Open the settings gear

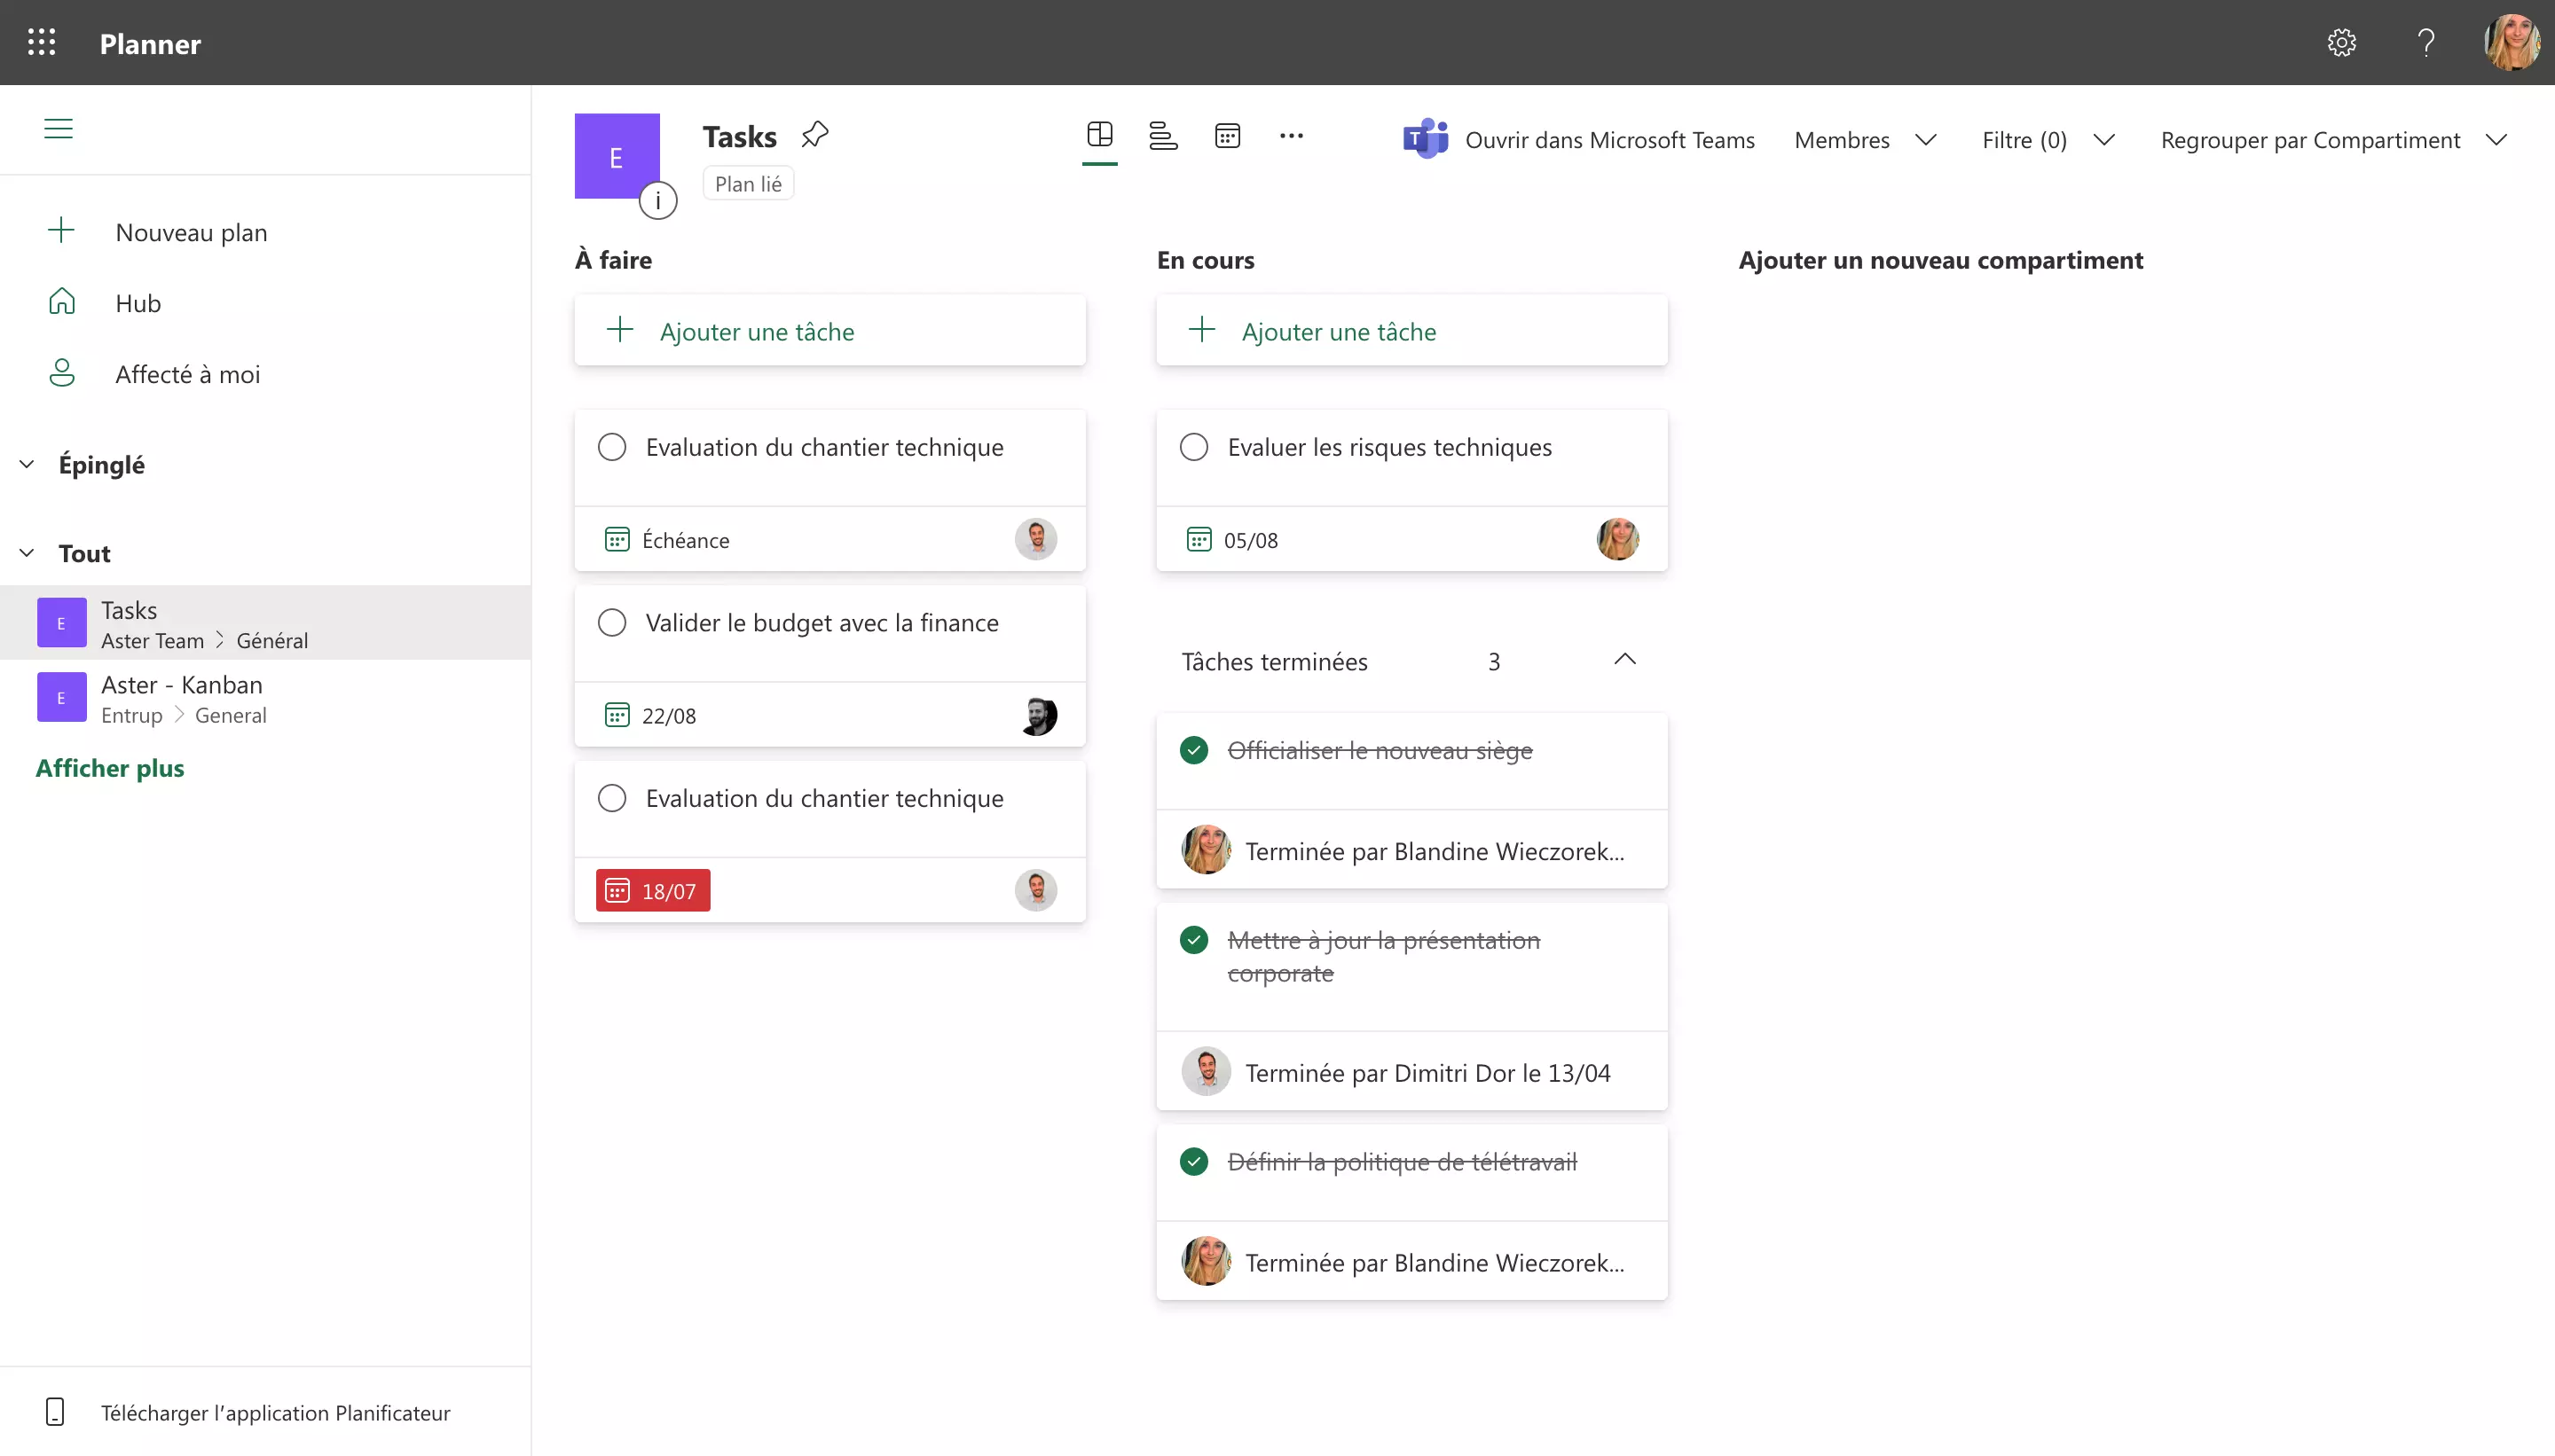tap(2341, 43)
